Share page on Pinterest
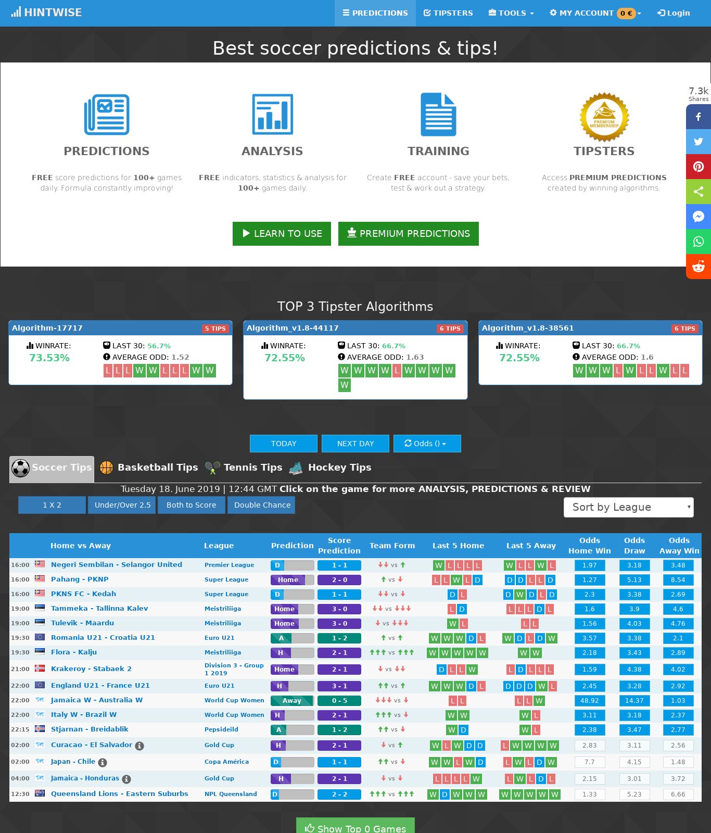The image size is (711, 833). 699,167
